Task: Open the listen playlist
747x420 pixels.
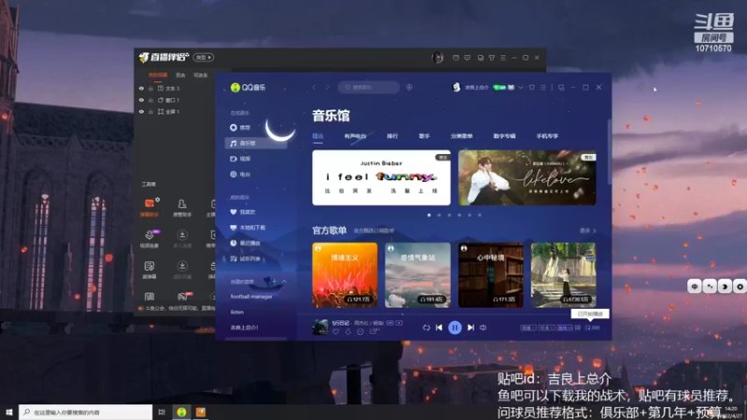Action: pos(237,312)
